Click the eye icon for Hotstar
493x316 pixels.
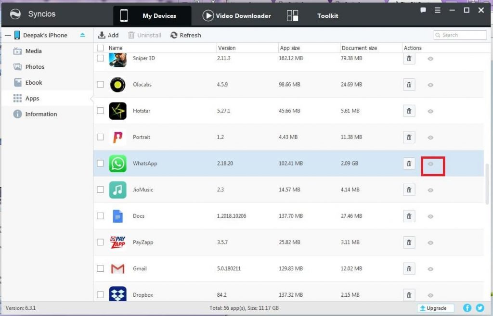tap(430, 111)
